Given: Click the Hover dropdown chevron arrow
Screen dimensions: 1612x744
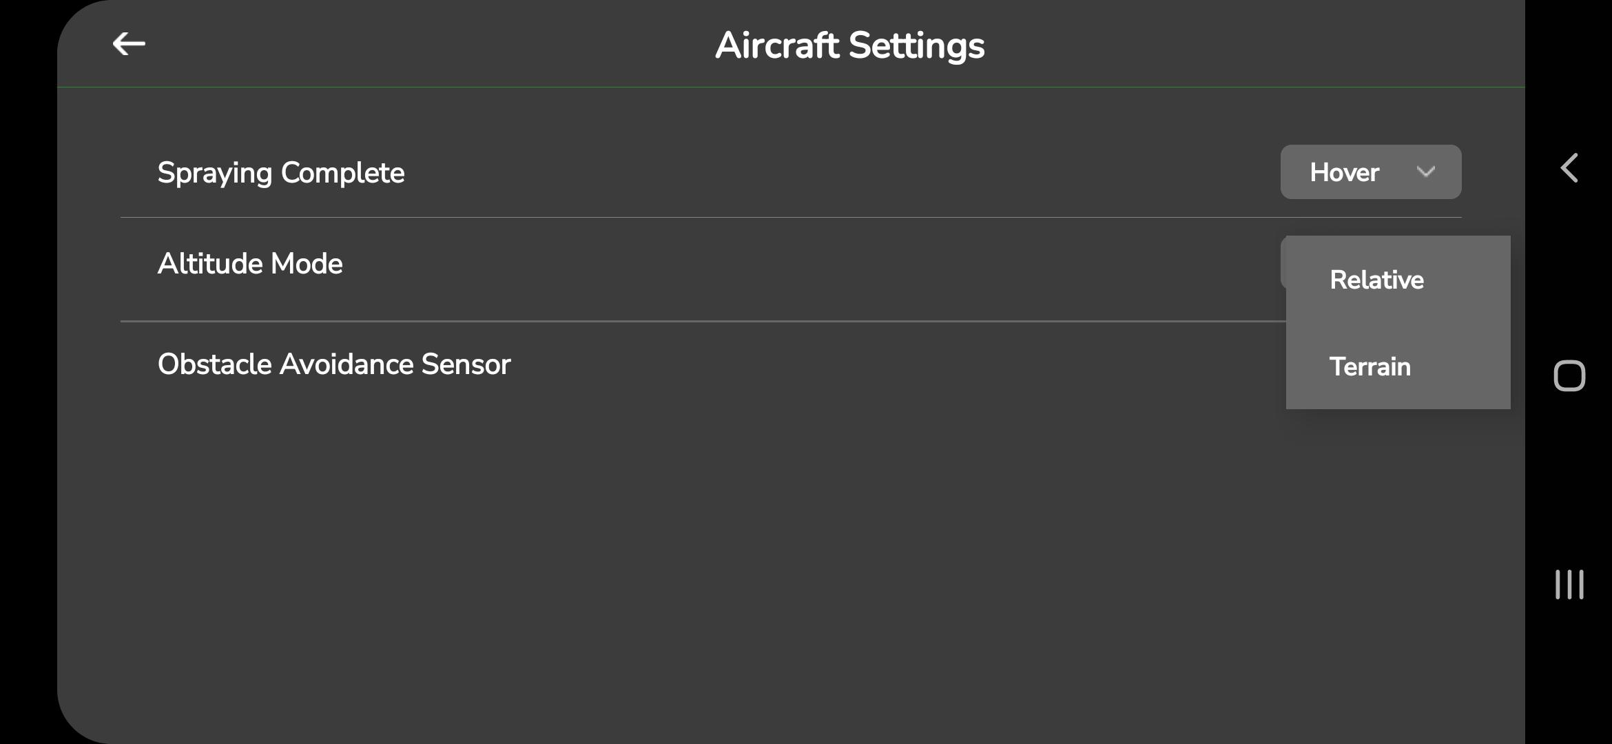Looking at the screenshot, I should tap(1425, 172).
